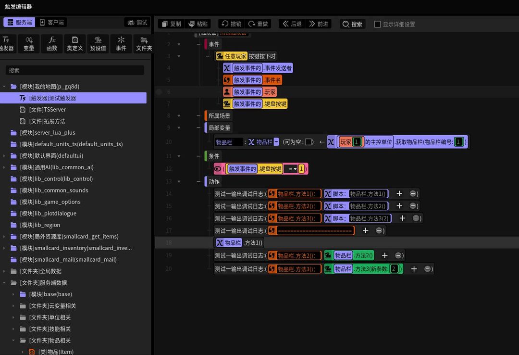Viewport: 519px width, 355px height.
Task: Toggle the breakpoint circle on line 6
Action: tap(159, 92)
